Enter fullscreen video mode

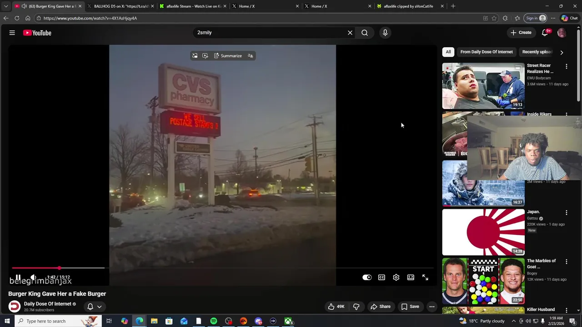point(425,277)
